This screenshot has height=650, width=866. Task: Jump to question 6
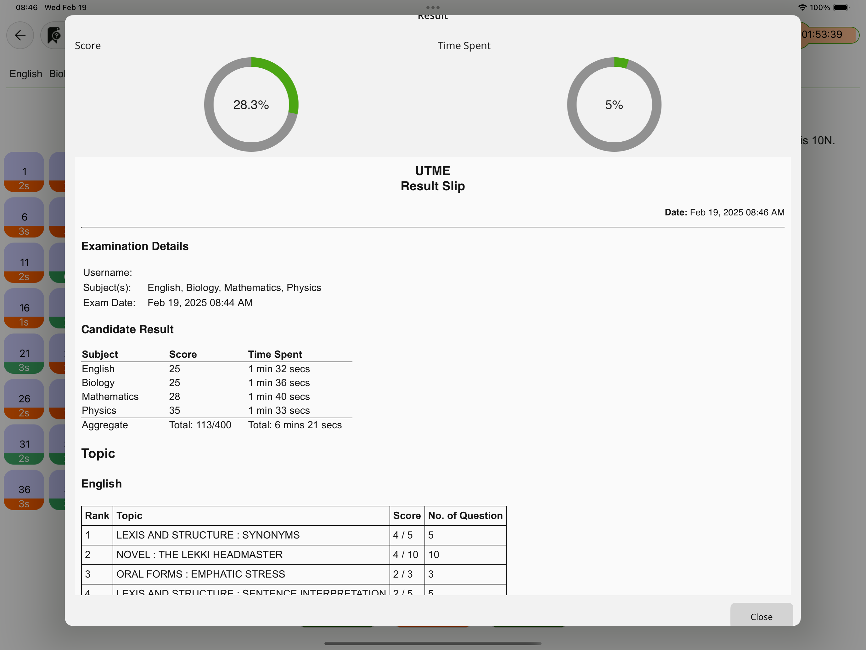pos(24,217)
